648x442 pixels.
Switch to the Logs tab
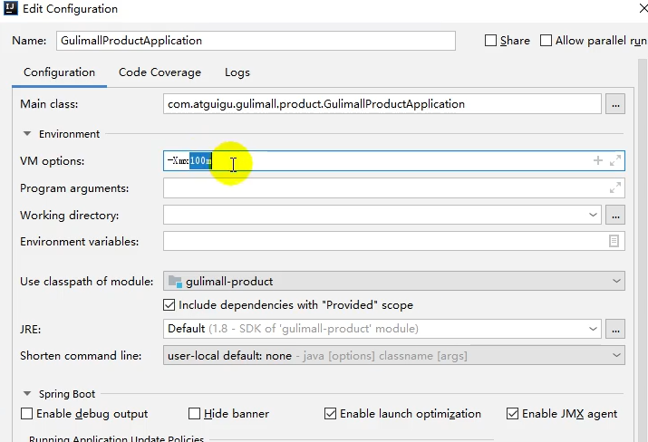tap(237, 72)
